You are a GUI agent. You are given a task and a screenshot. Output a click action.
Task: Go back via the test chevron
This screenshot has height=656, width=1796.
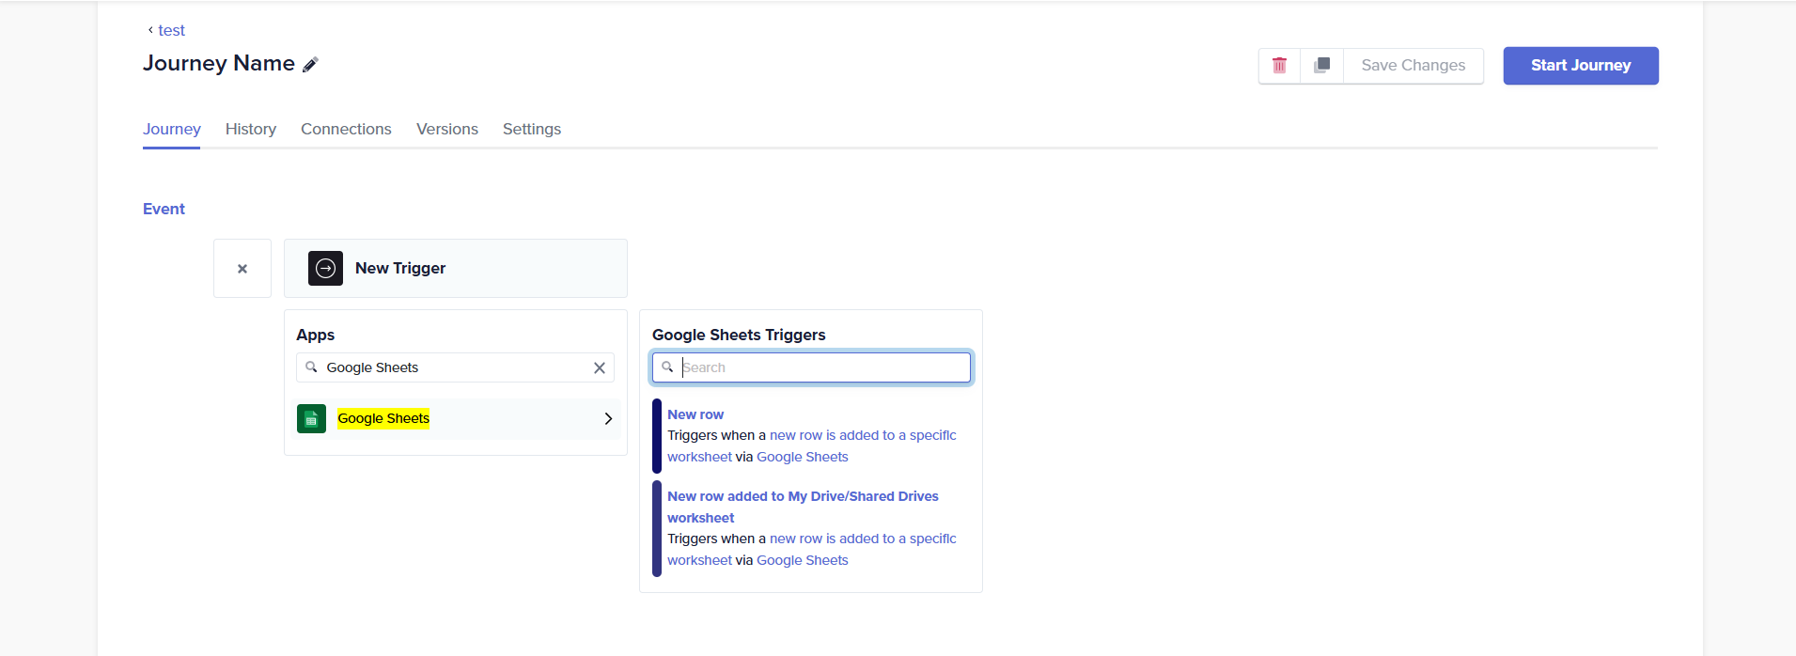click(x=150, y=30)
